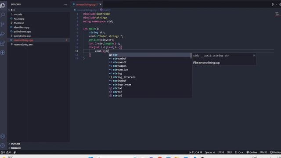Open the Accounts menu icon
281x158 pixels.
click(x=3, y=136)
